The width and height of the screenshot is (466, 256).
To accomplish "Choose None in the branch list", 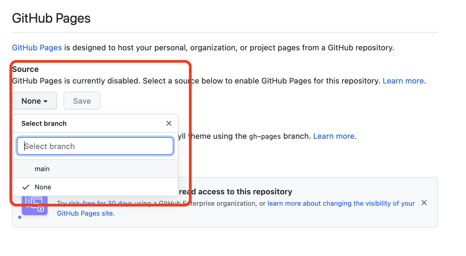I will [43, 187].
